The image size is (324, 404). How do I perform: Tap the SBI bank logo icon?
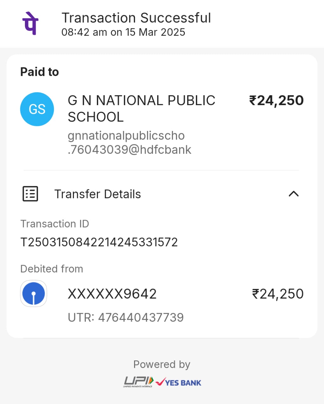(33, 294)
